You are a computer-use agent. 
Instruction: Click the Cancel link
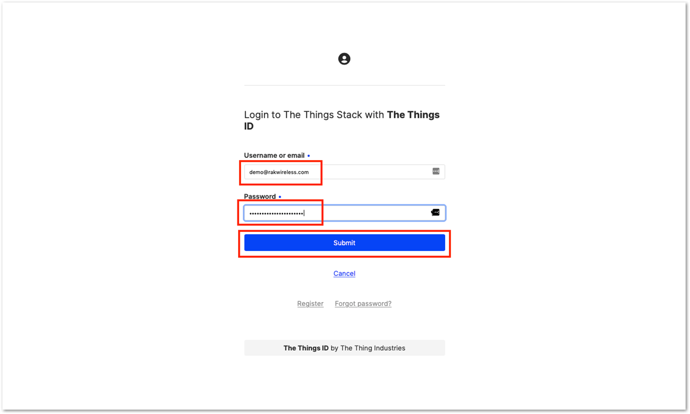(344, 273)
